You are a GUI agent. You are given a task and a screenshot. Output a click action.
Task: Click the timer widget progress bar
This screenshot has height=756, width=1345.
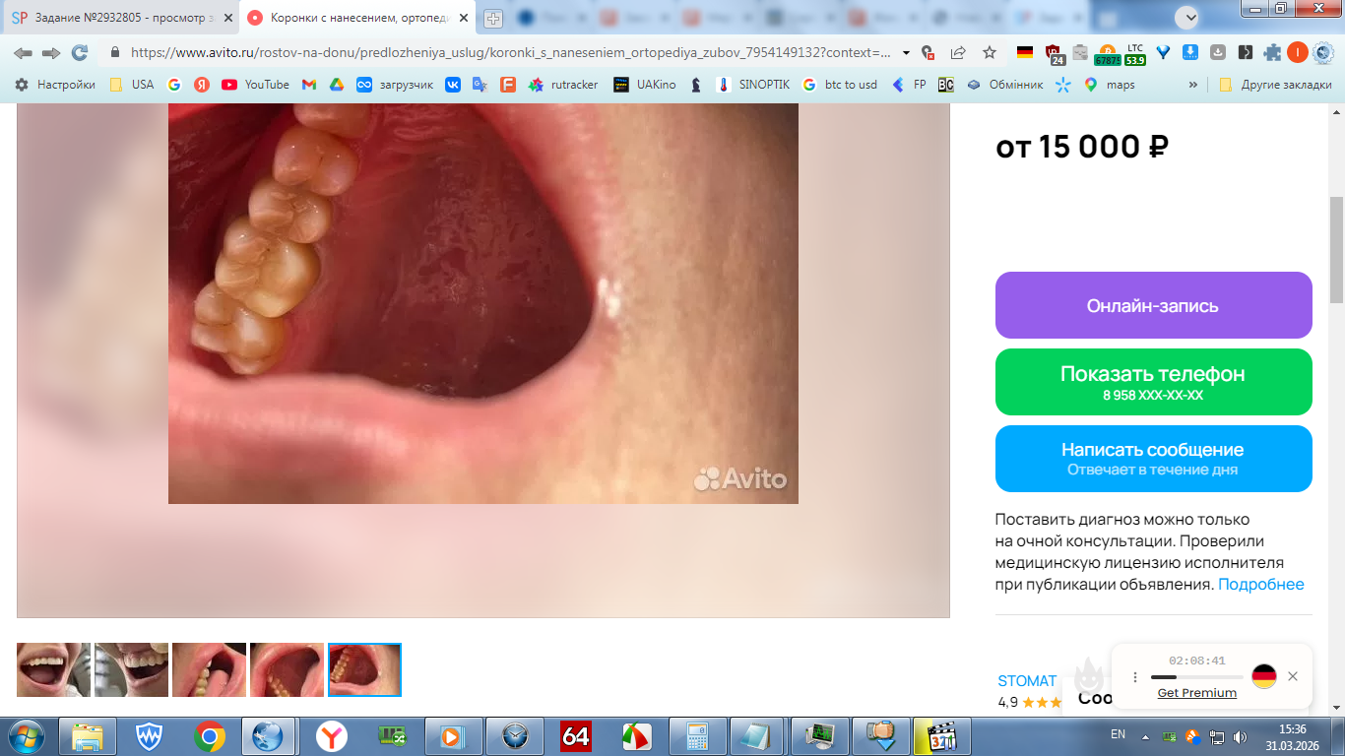click(1196, 677)
